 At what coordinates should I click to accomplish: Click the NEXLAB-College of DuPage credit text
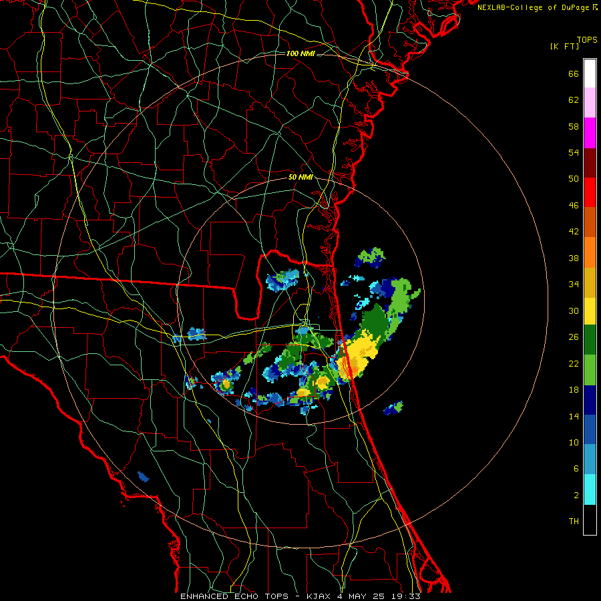533,7
